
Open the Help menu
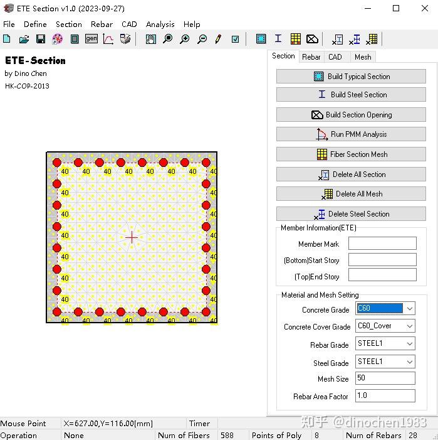[x=192, y=24]
